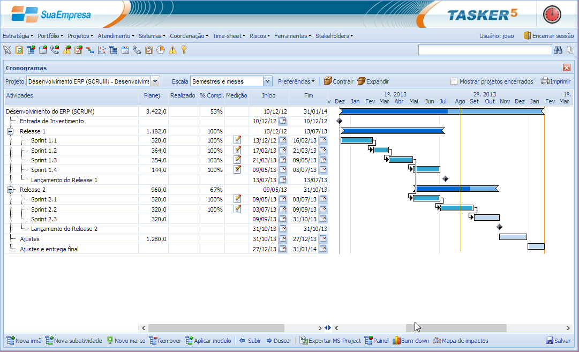Click the Salvar button
Image resolution: width=579 pixels, height=352 pixels.
click(558, 341)
